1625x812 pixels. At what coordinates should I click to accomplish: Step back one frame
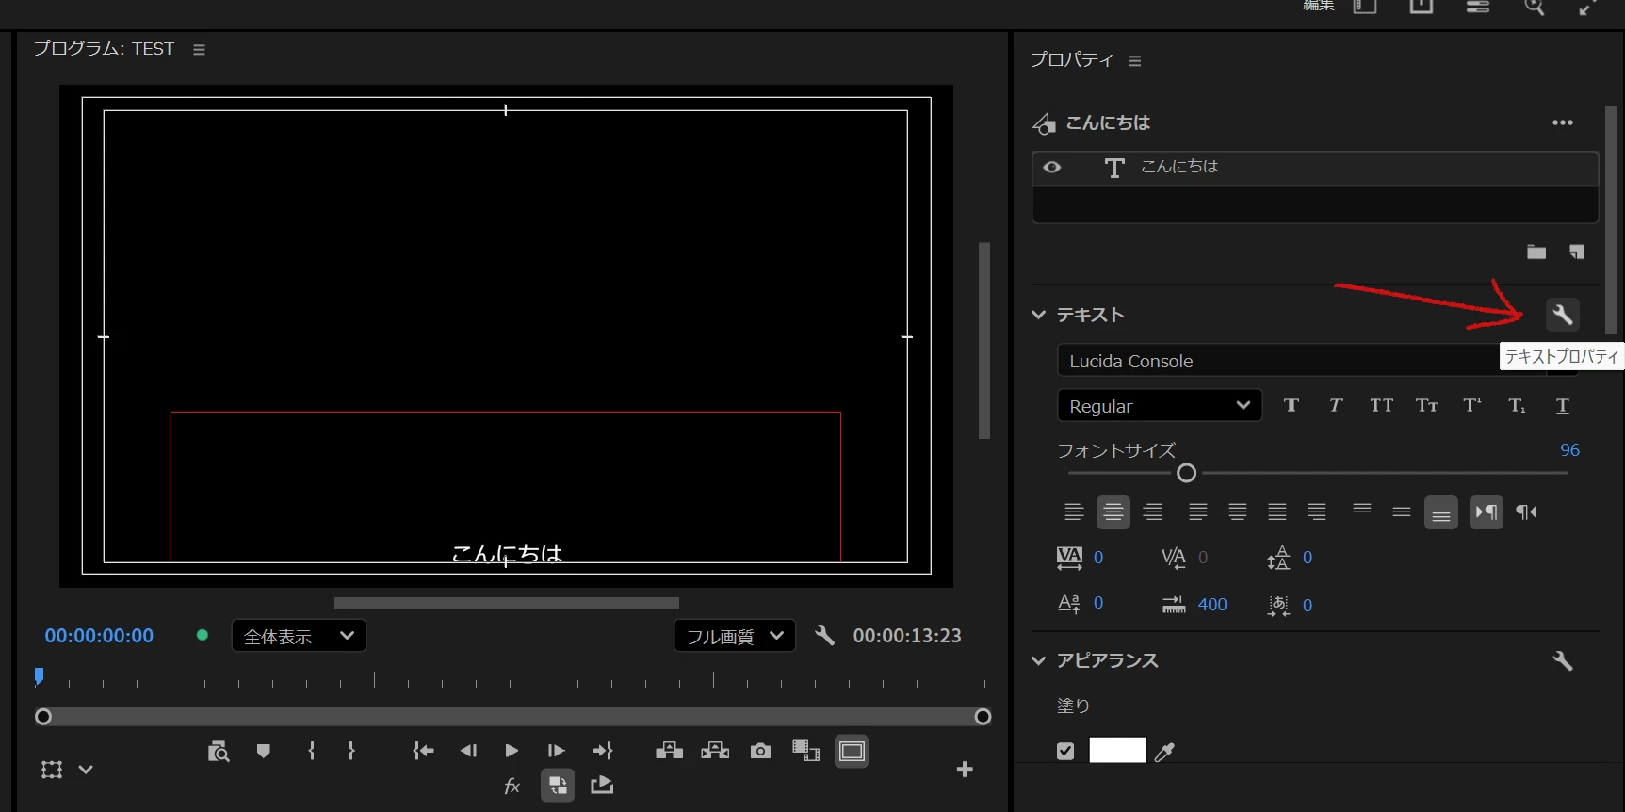point(468,751)
